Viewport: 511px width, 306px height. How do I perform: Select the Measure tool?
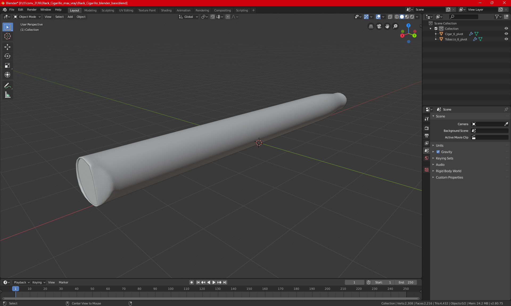[x=7, y=95]
